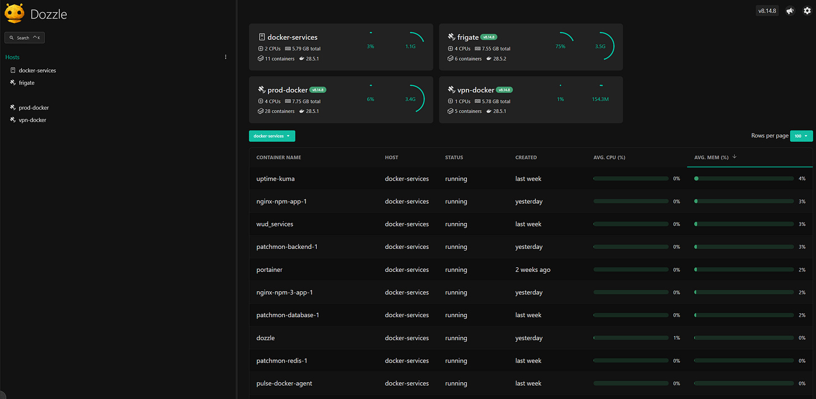Click the frigate satellite icon in sidebar
The image size is (816, 399).
[13, 82]
